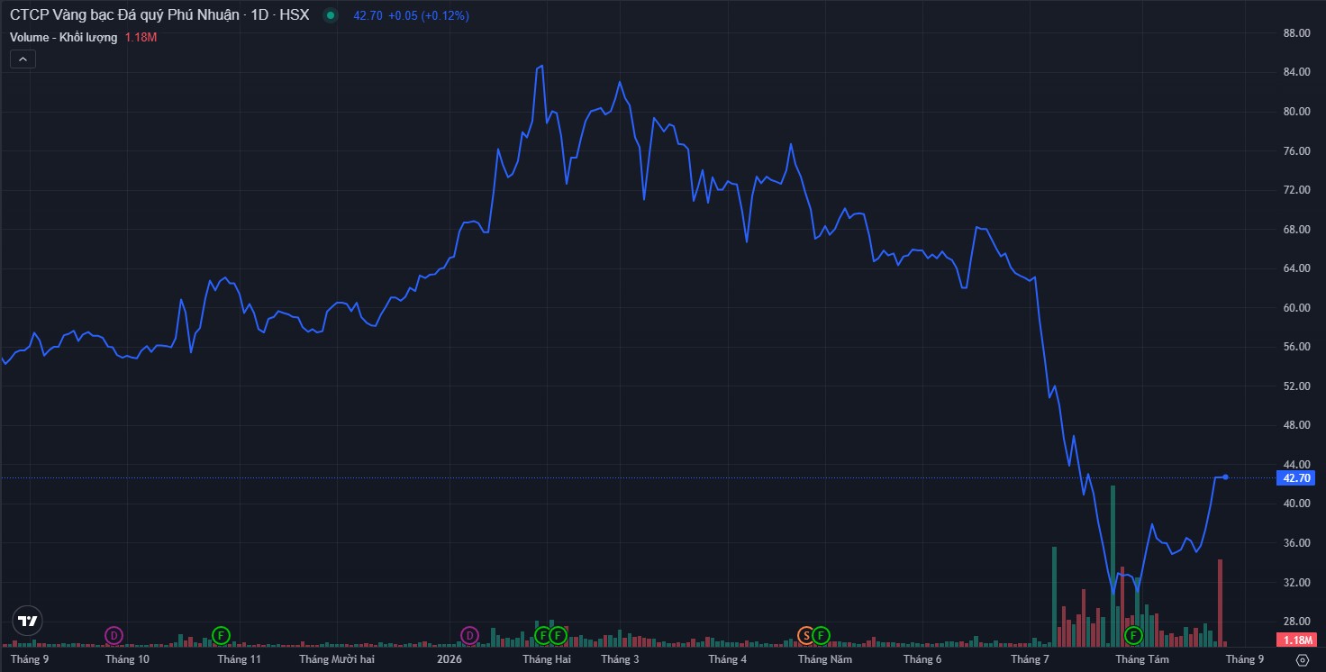Click the 88.00 price scale label
This screenshot has height=672, width=1326.
pyautogui.click(x=1296, y=33)
